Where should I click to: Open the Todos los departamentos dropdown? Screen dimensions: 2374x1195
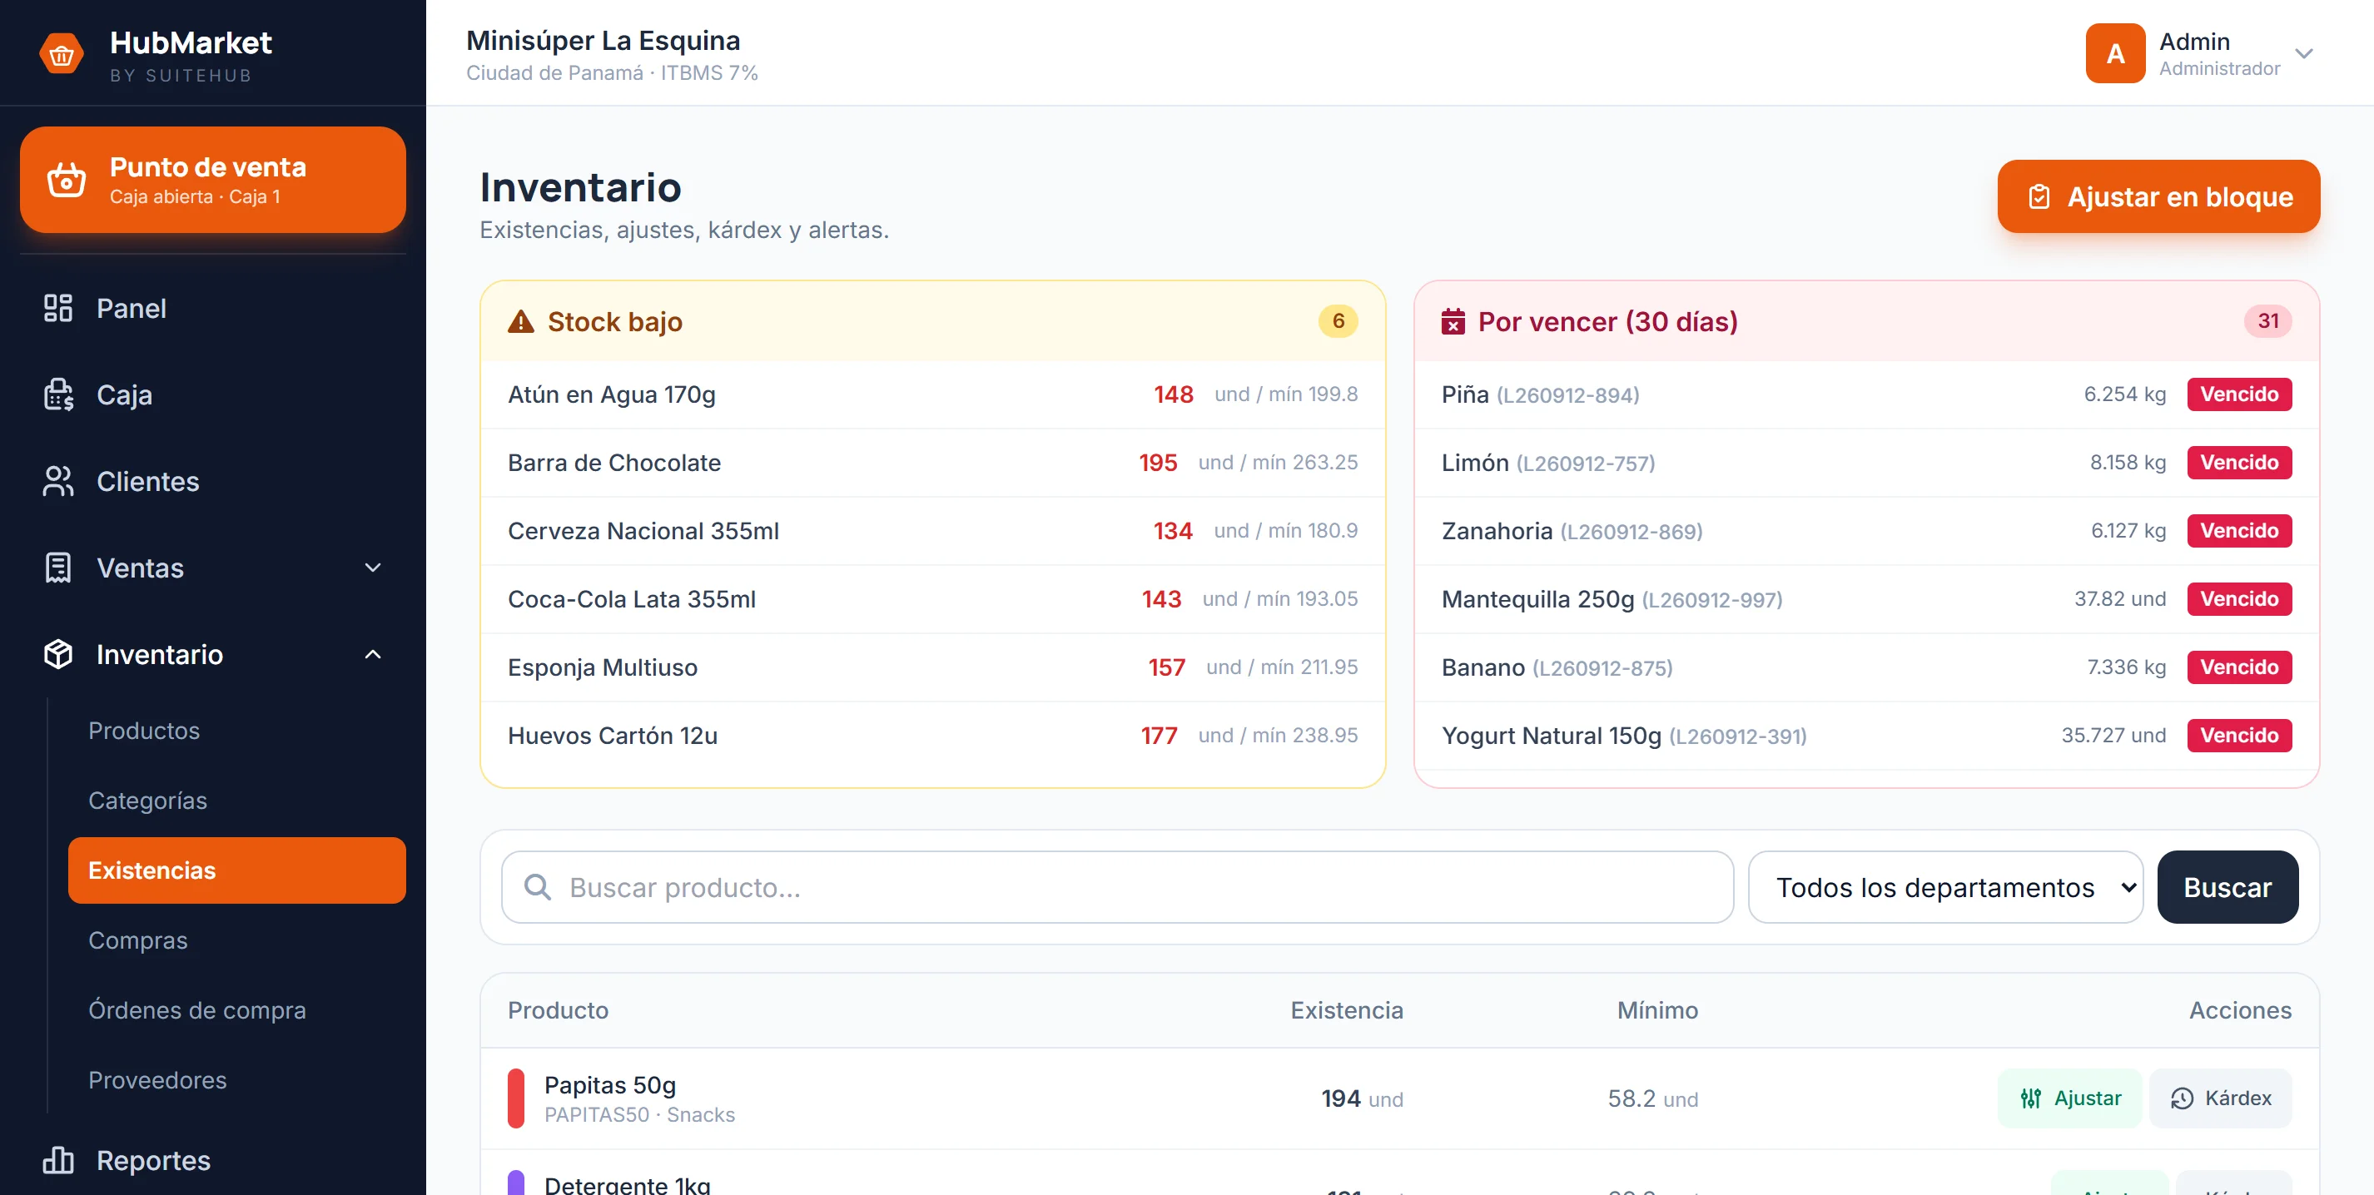pos(1945,887)
